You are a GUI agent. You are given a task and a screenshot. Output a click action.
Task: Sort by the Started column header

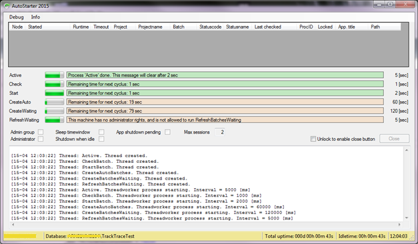(48, 27)
